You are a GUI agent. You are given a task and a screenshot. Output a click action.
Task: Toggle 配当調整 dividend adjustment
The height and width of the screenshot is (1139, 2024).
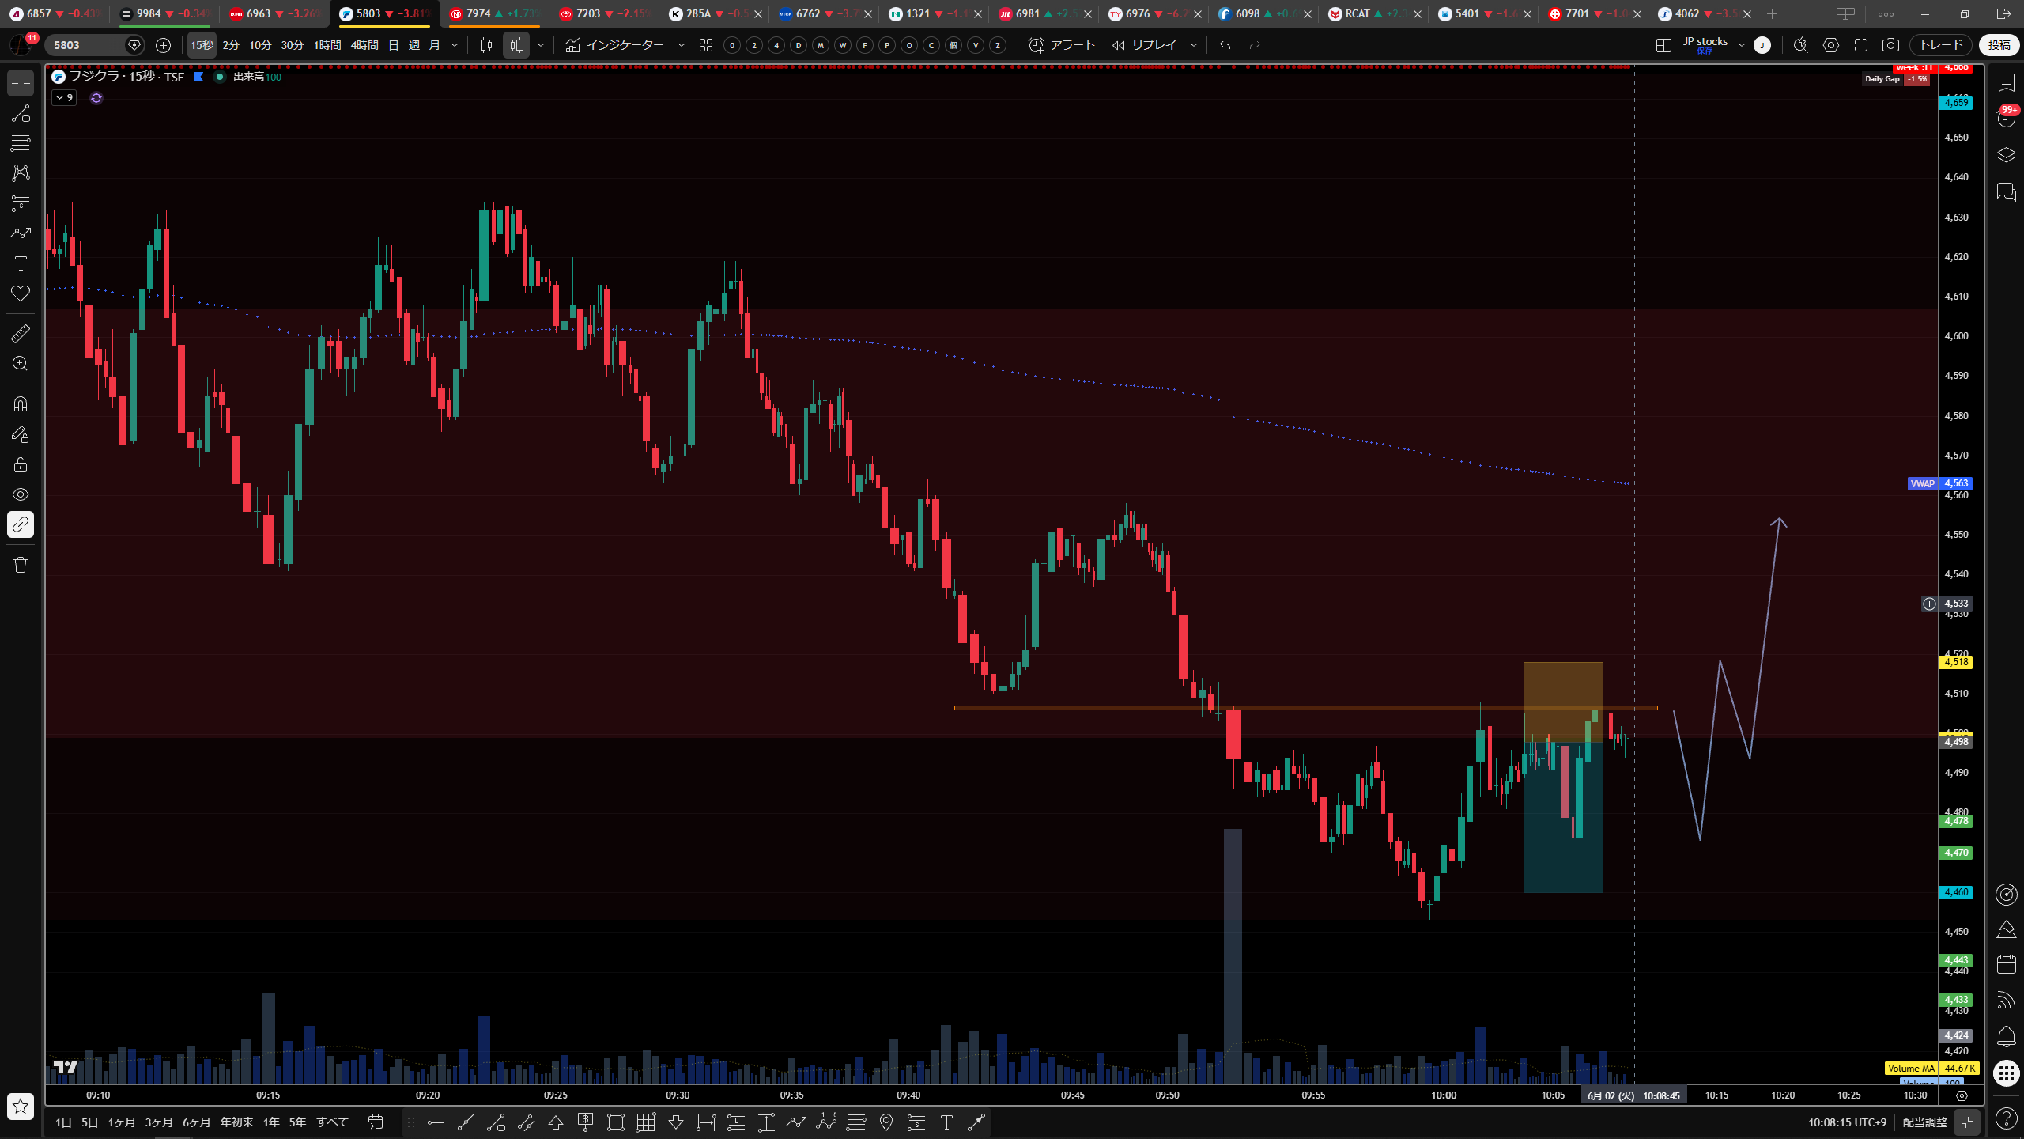click(1924, 1122)
